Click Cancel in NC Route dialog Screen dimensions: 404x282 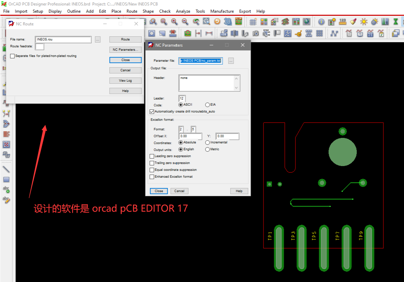click(x=125, y=70)
